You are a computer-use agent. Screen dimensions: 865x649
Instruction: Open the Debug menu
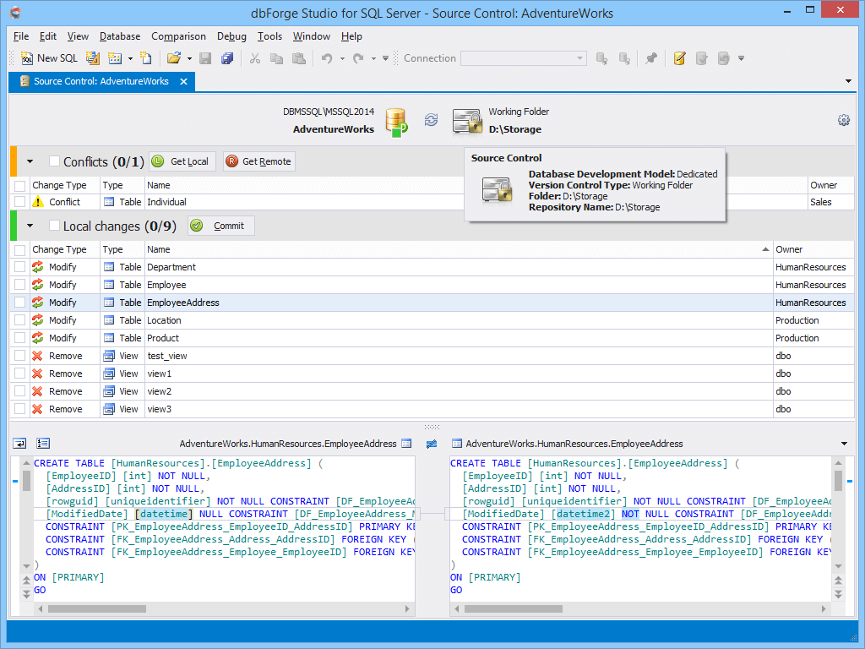click(x=231, y=36)
